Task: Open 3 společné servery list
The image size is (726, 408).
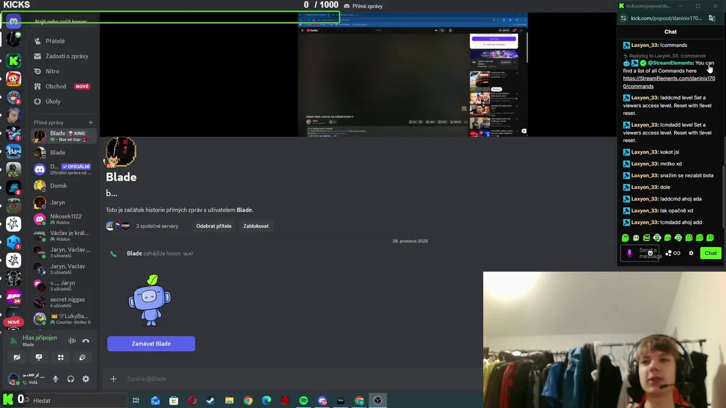Action: click(x=142, y=226)
